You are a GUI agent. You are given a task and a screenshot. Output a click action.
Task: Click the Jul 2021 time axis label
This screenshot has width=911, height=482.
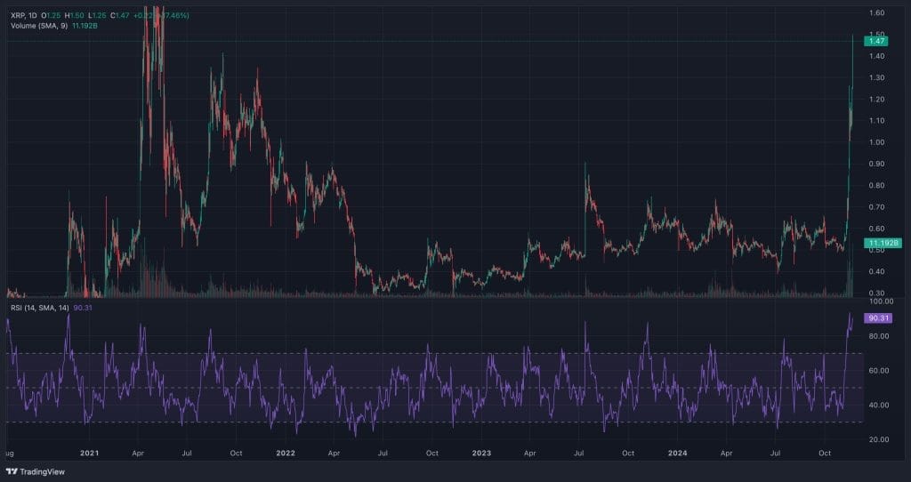[187, 453]
